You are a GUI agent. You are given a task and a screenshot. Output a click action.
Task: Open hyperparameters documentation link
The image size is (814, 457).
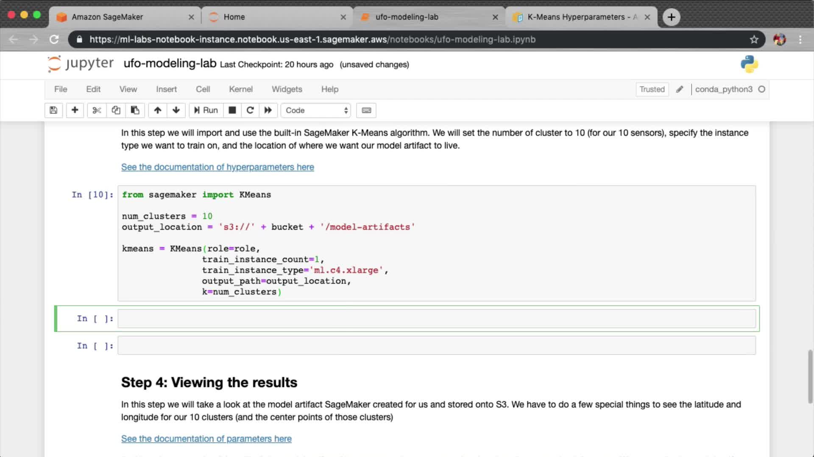pyautogui.click(x=217, y=167)
